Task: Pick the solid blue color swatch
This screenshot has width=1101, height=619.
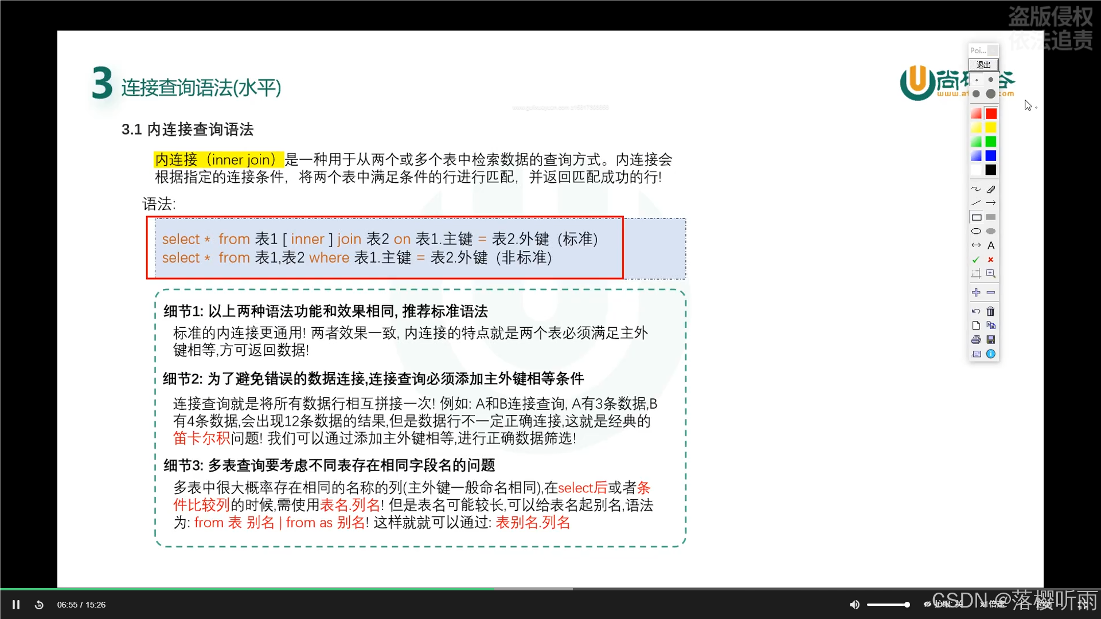Action: [991, 156]
